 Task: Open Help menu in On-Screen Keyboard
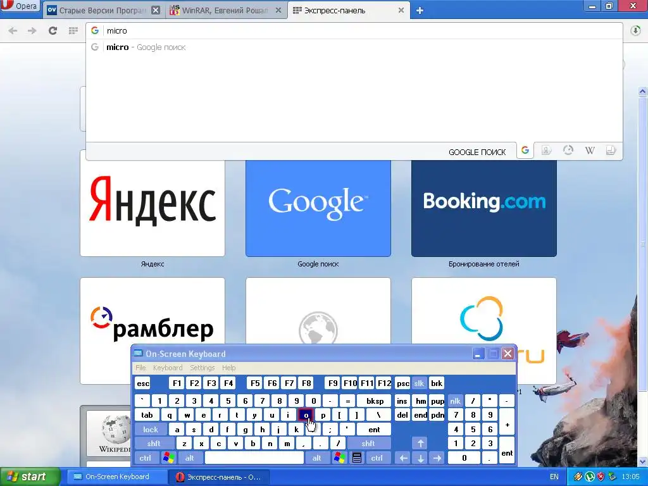click(x=228, y=368)
